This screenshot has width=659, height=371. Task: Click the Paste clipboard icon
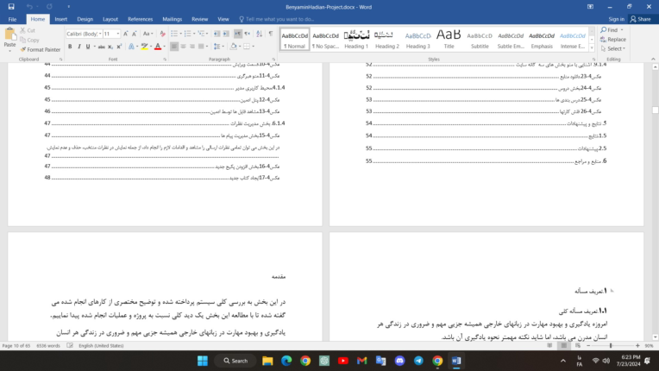[x=9, y=35]
